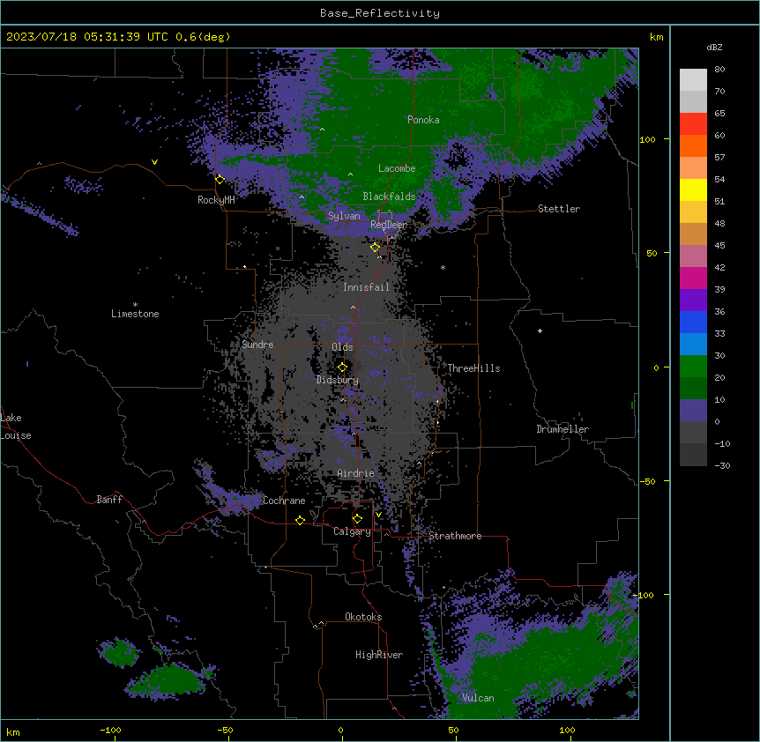
Task: Click the ThreeHills town label
Action: pyautogui.click(x=473, y=368)
